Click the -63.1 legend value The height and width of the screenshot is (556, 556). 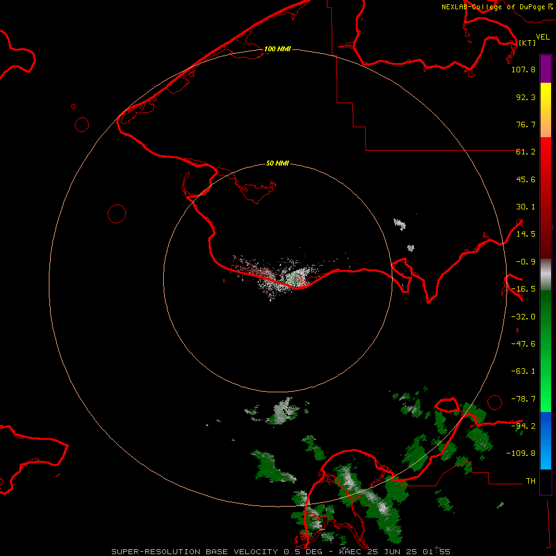pos(523,371)
